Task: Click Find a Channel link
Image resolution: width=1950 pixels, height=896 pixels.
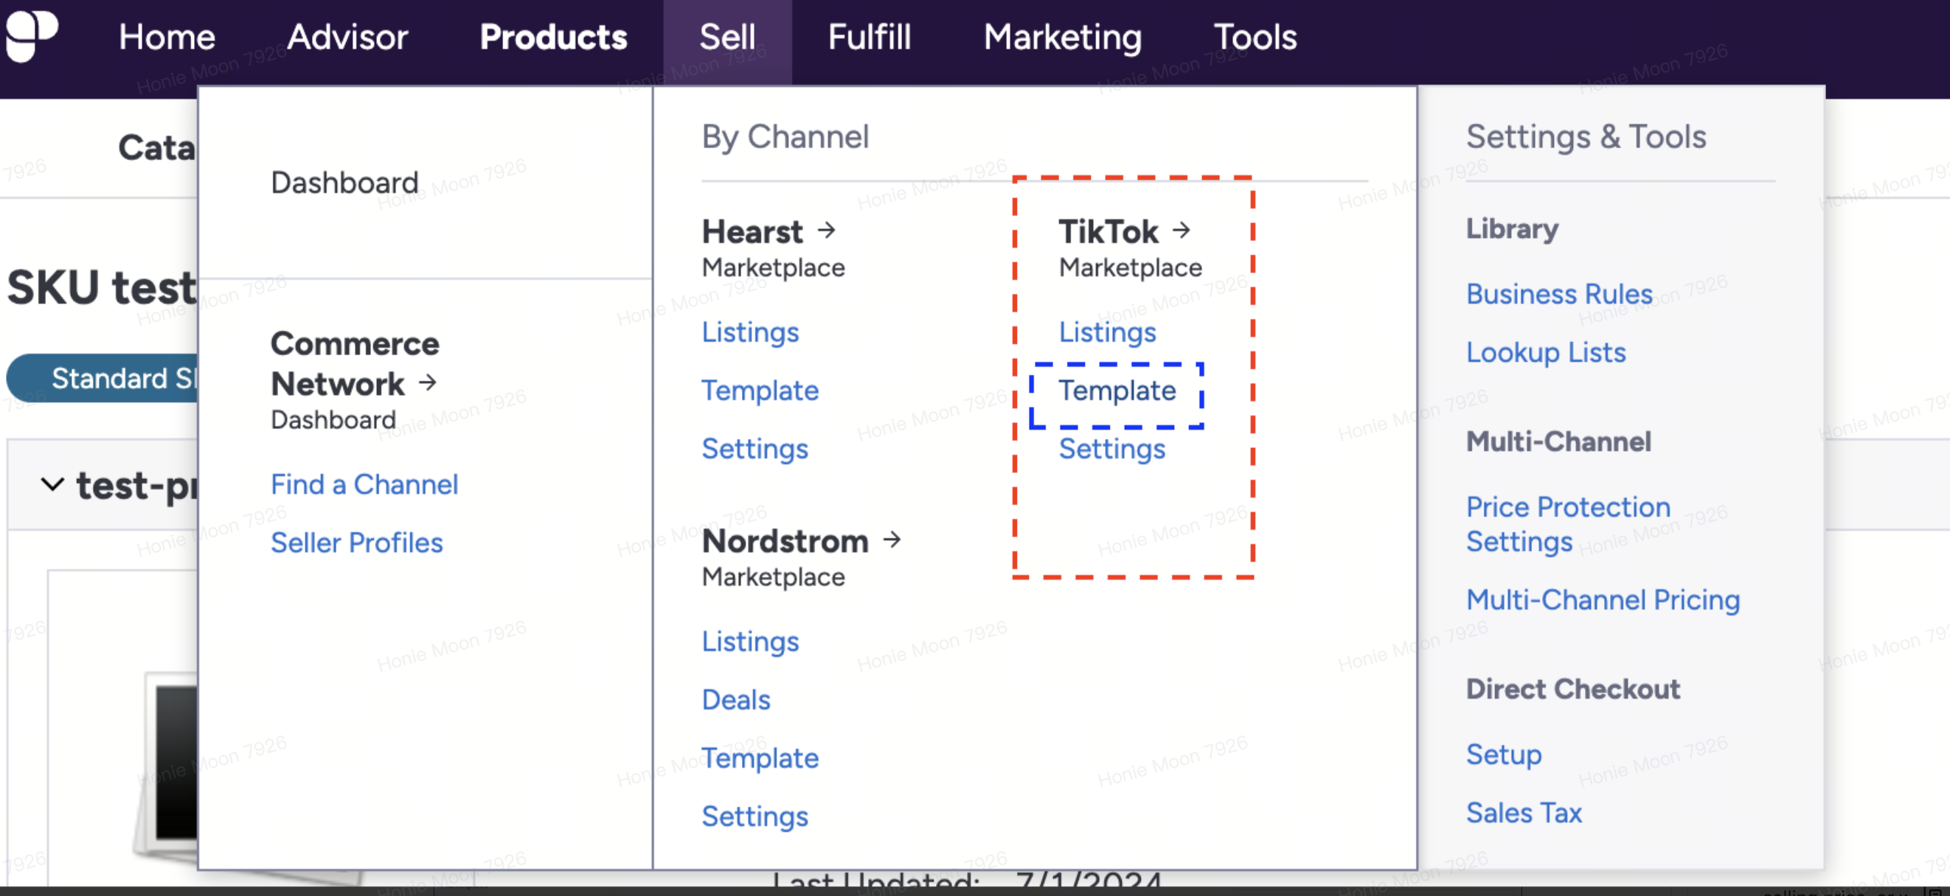Action: (x=364, y=484)
